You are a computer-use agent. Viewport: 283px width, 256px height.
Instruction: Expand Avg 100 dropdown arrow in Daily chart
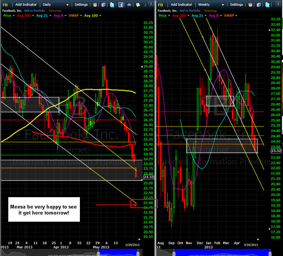pos(100,16)
